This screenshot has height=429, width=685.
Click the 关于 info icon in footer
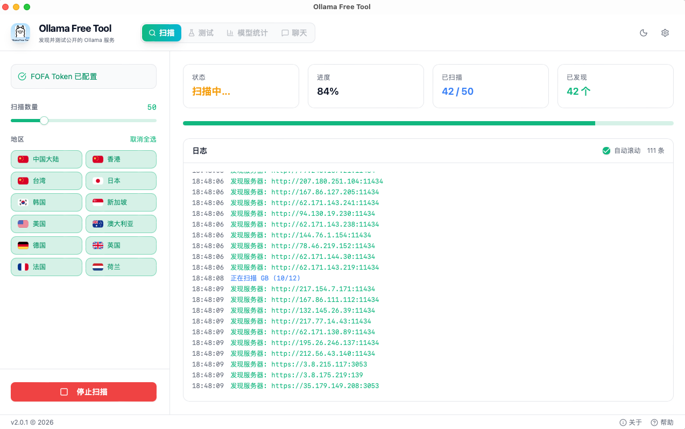623,423
